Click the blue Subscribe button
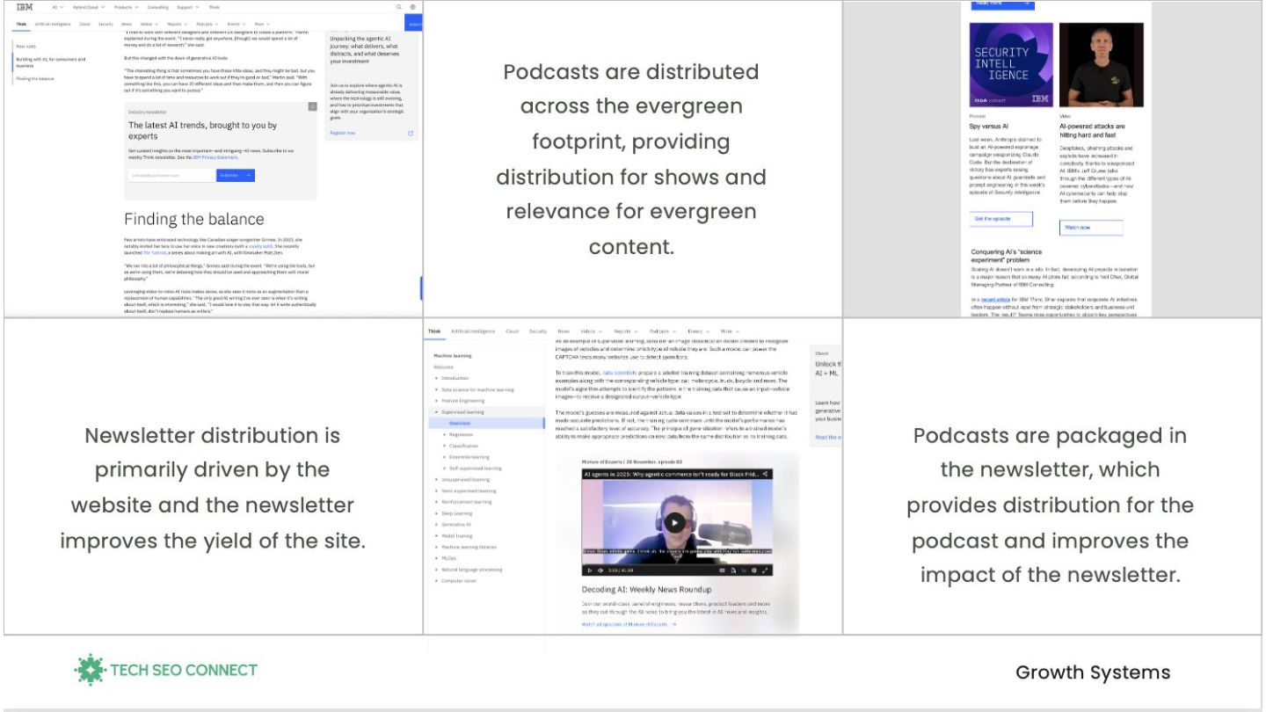The image size is (1266, 712). click(x=235, y=176)
